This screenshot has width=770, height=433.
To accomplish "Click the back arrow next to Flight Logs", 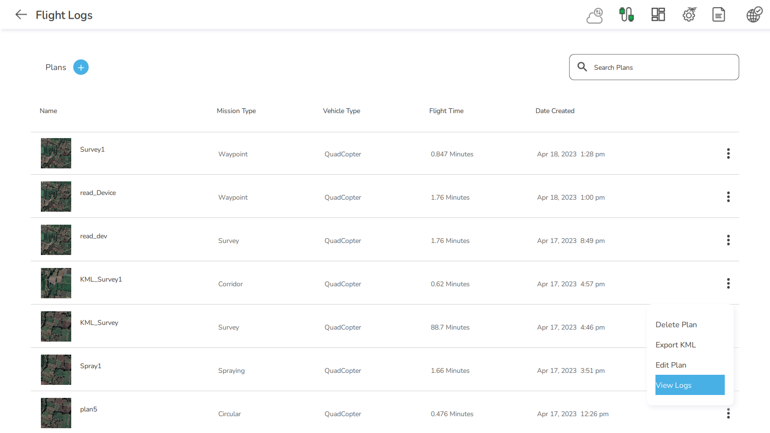I will pos(21,15).
